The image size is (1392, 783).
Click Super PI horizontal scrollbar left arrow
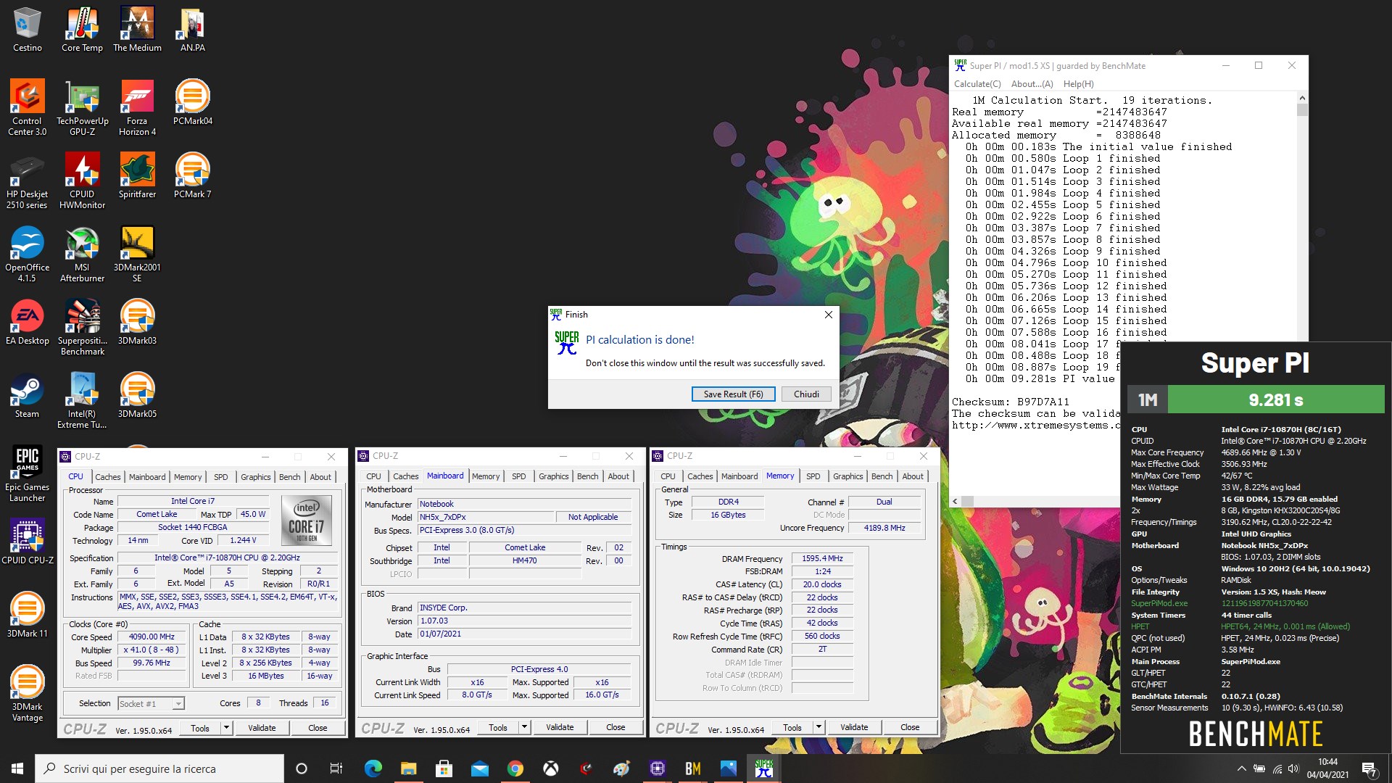point(955,501)
